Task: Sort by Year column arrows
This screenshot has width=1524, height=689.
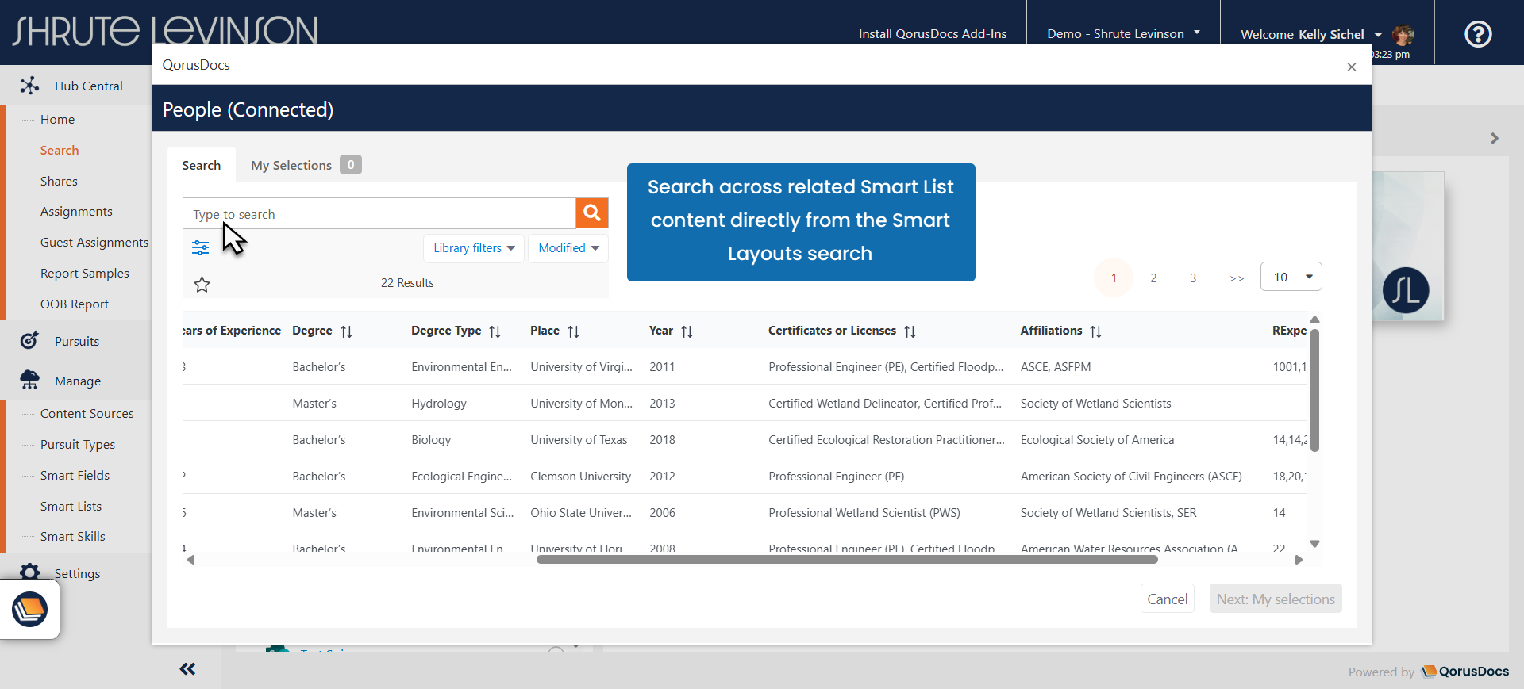Action: (687, 331)
